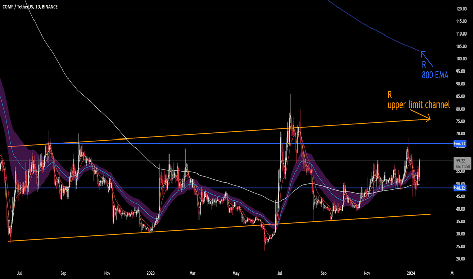The height and width of the screenshot is (279, 473).
Task: Click the 115.00 price axis label
Action: pos(461,21)
